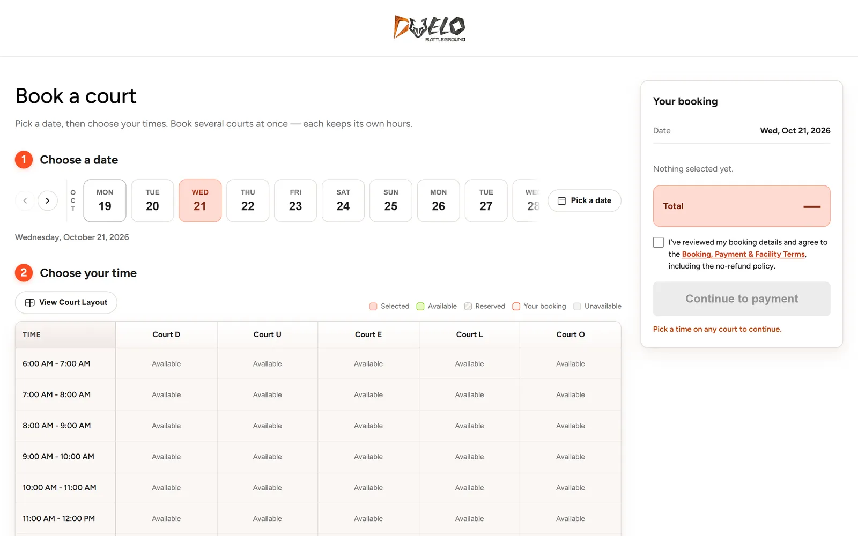Book Court O at 8:00 AM - 9:00 AM
This screenshot has height=536, width=858.
pos(571,426)
